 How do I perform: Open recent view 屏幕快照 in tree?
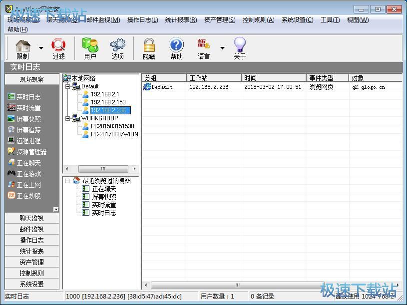coord(104,197)
